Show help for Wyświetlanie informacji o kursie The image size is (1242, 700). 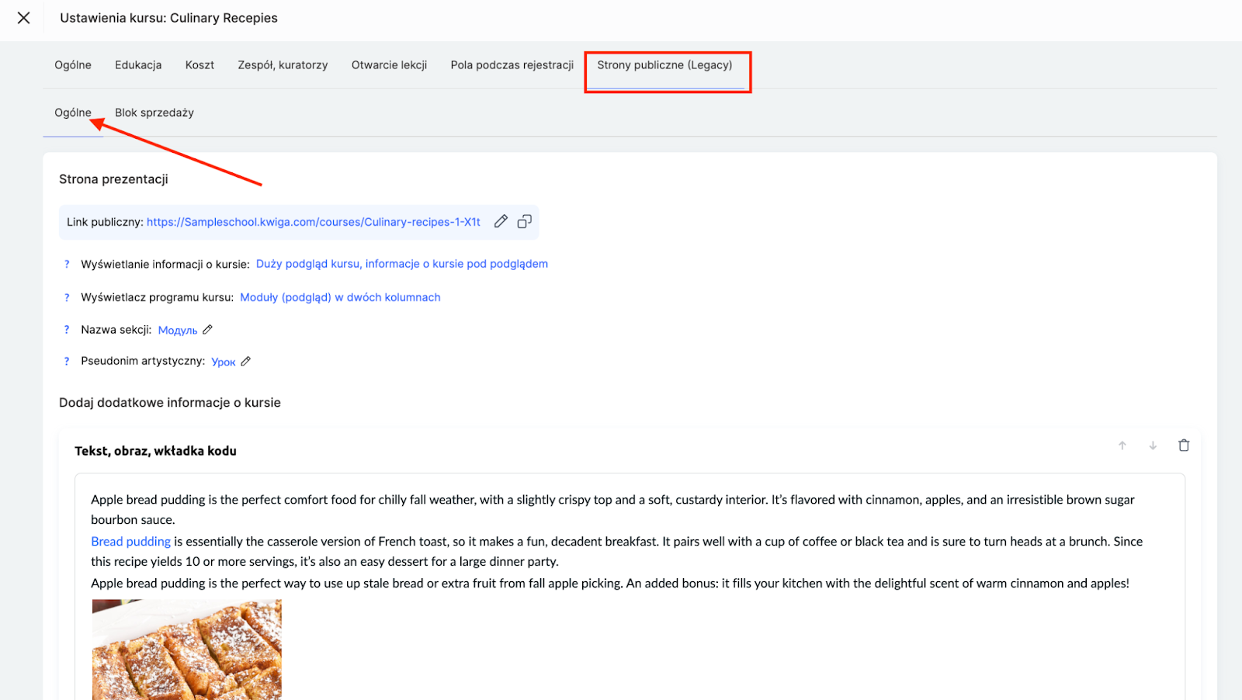click(x=67, y=265)
